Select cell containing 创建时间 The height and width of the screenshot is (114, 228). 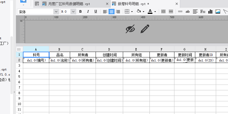109,55
